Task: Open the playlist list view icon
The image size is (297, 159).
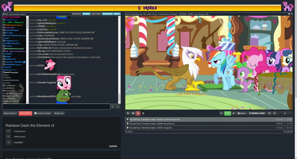Action: point(133,113)
